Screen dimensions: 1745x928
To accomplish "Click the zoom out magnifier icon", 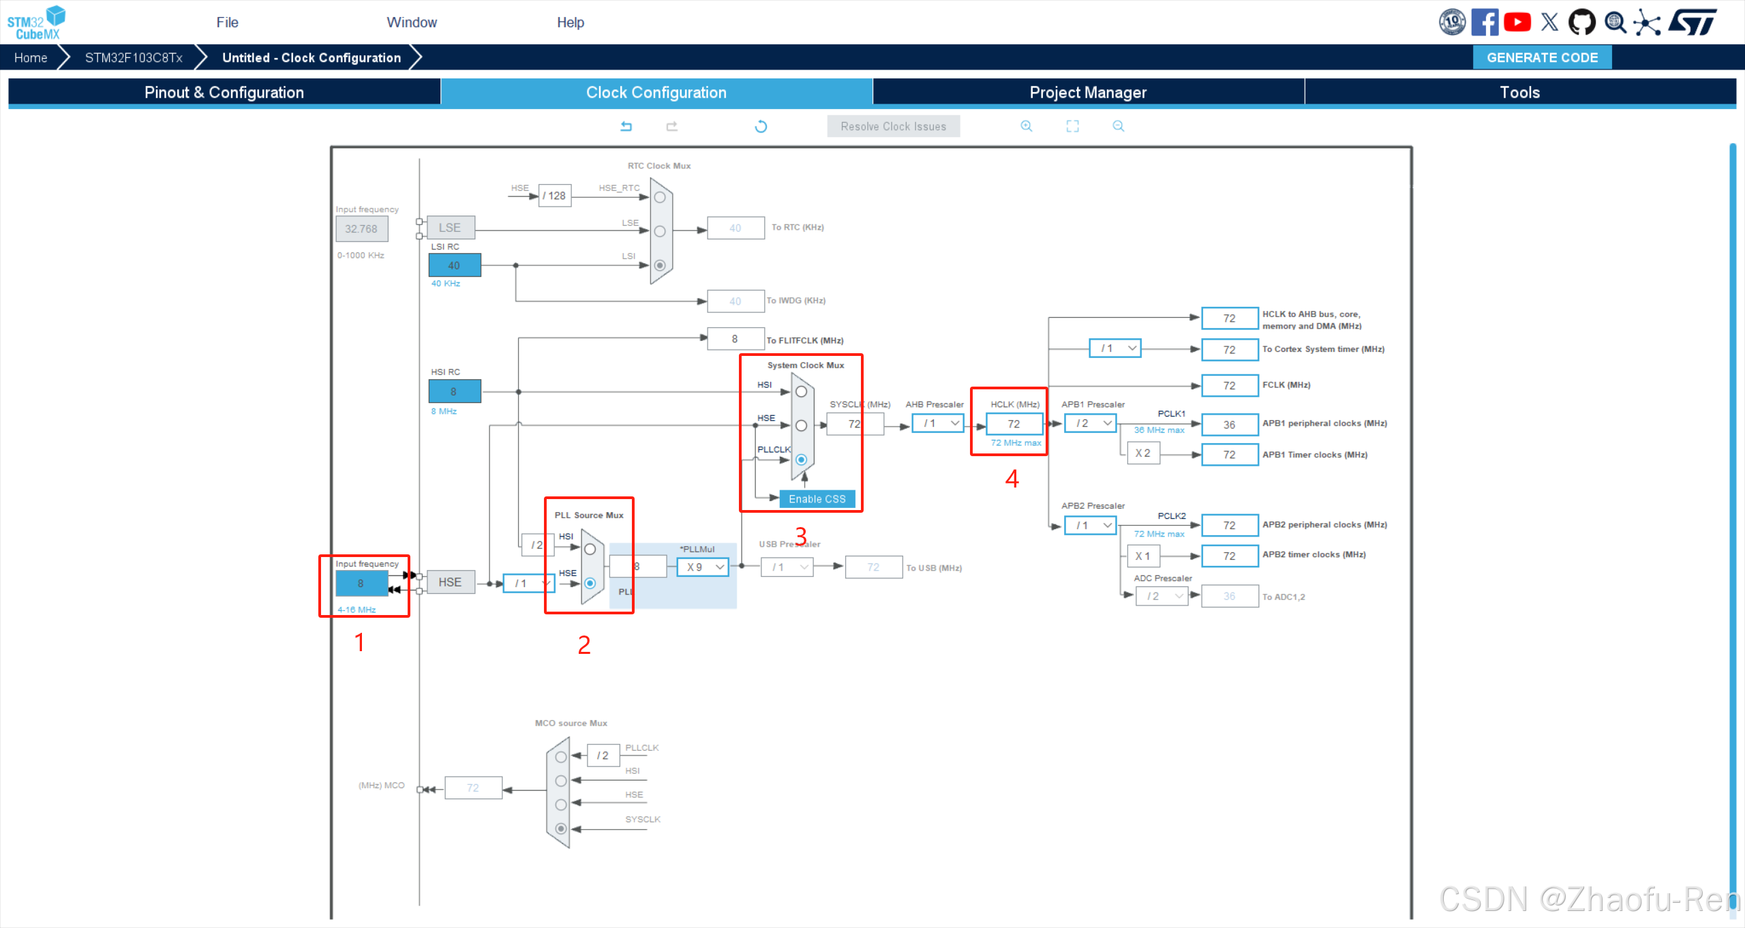I will (x=1119, y=126).
